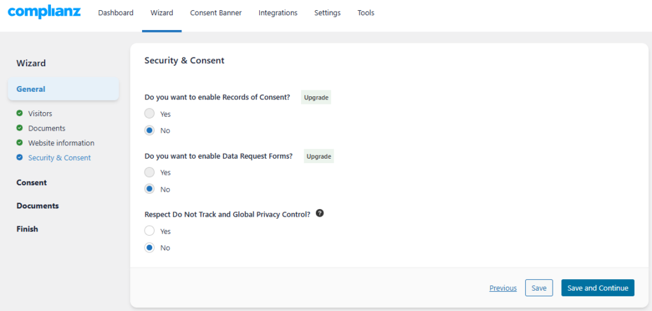Click the help question mark icon

tap(320, 213)
